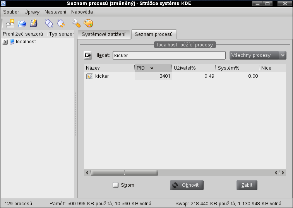This screenshot has height=208, width=293.
Task: Click the Connect host toolbar icon
Action: [49, 23]
